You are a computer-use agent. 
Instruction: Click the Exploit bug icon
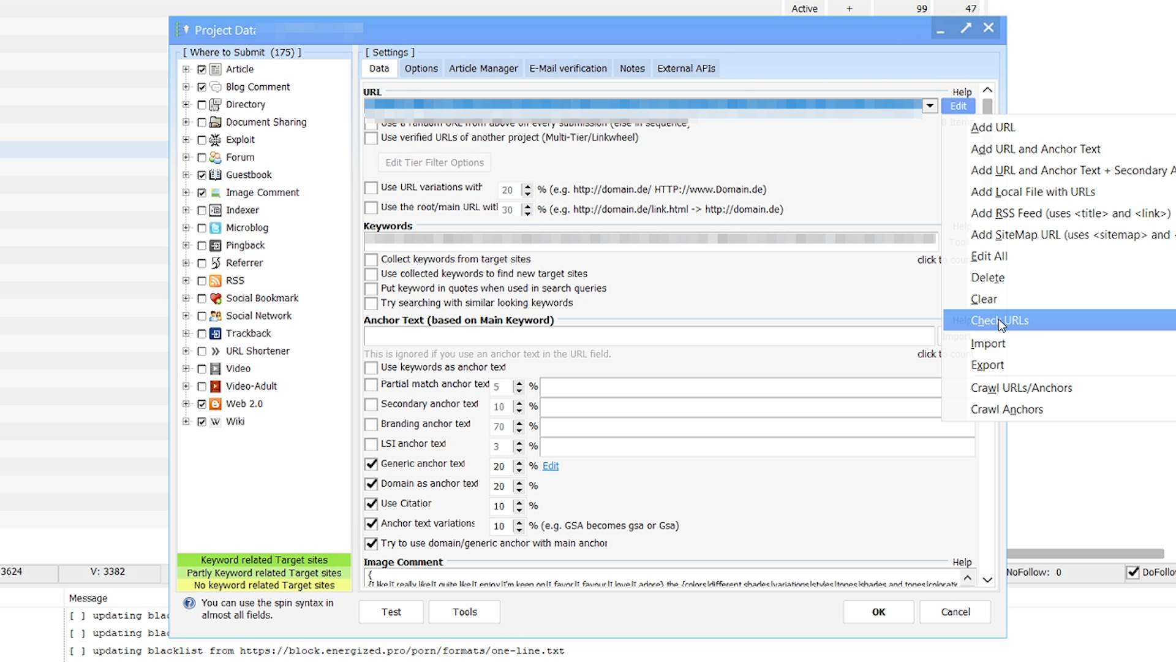[x=216, y=140]
